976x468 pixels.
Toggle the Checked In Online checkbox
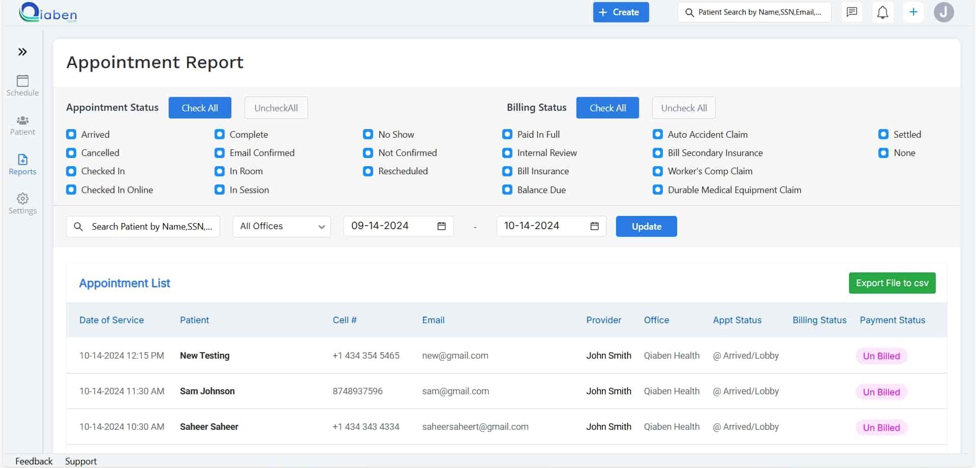[71, 190]
